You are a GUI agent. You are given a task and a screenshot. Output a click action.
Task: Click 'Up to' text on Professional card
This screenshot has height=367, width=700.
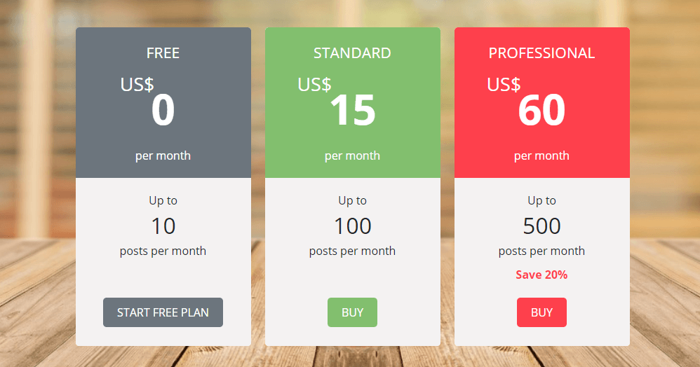pos(541,201)
